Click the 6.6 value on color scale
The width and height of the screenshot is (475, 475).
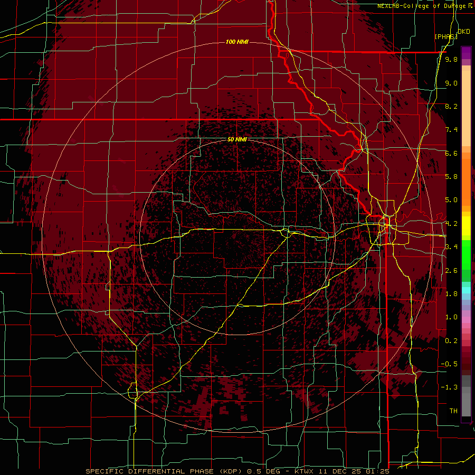pos(451,153)
